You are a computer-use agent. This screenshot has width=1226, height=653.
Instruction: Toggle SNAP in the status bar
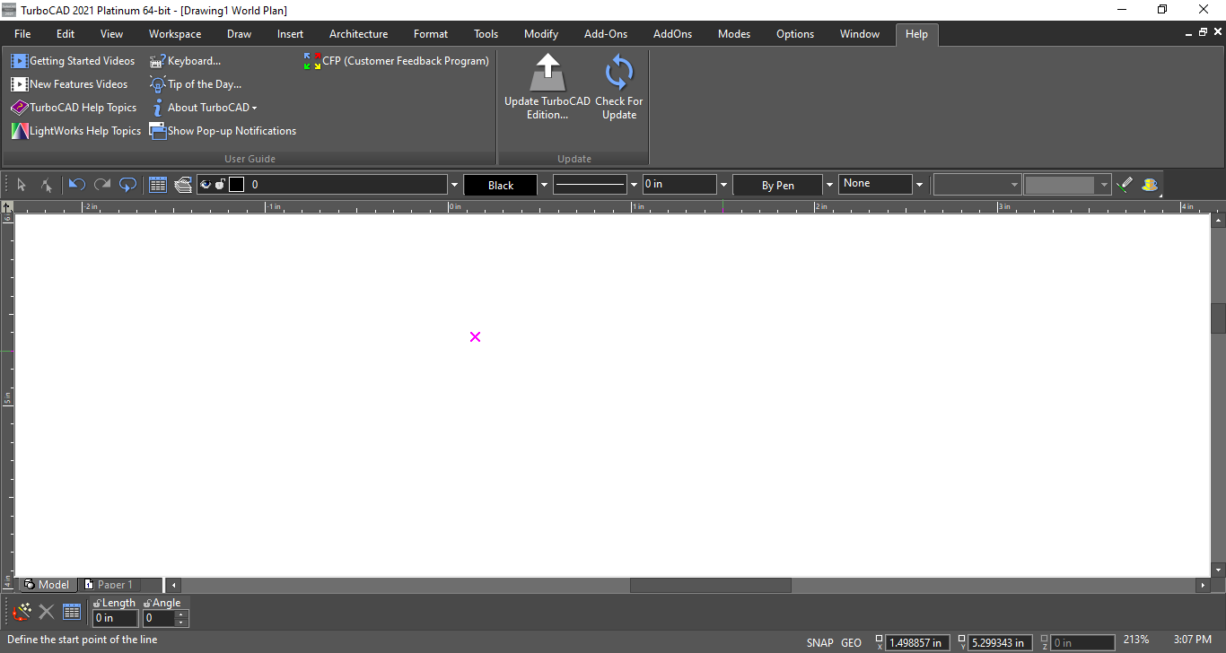(820, 642)
